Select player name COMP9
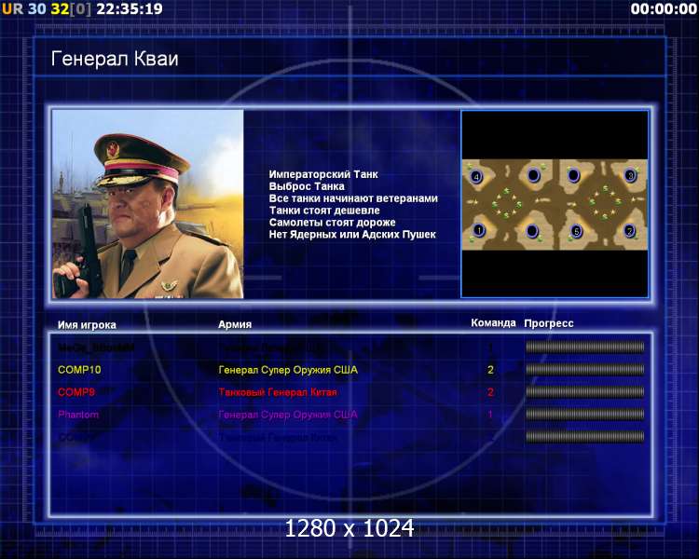 [x=76, y=392]
